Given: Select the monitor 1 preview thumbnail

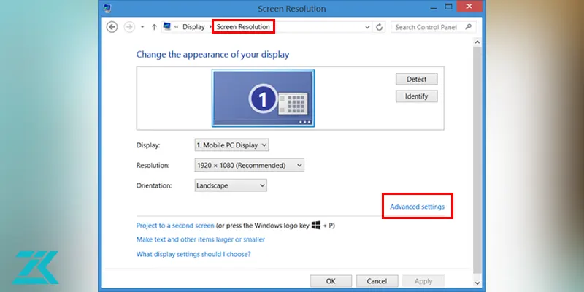Looking at the screenshot, I should coord(263,98).
